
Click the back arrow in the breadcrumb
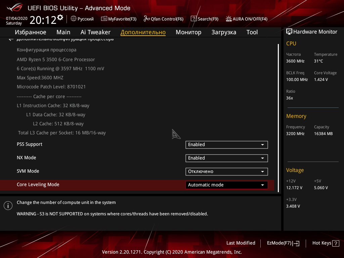11,39
